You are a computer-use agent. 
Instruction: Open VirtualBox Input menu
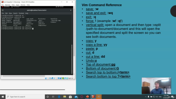pyautogui.click(x=18, y=5)
